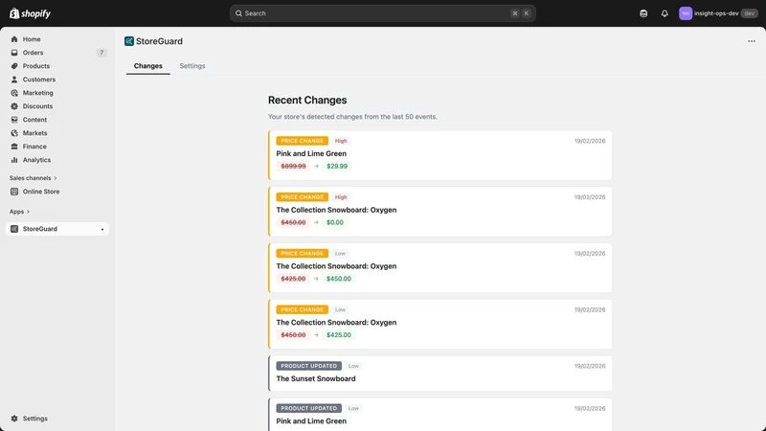
Task: Expand the Apps section
Action: [x=19, y=212]
